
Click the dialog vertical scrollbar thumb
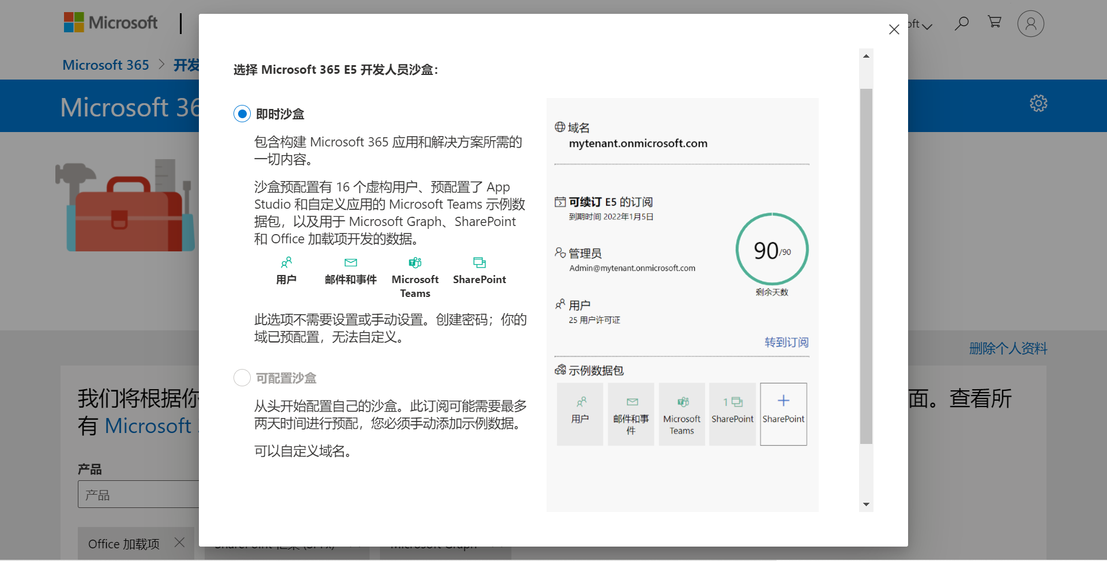(866, 266)
